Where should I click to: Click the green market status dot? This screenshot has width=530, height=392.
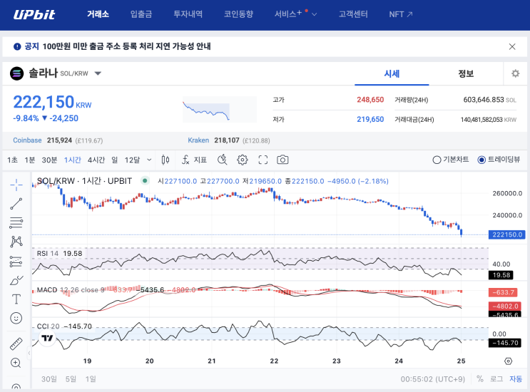tap(145, 180)
